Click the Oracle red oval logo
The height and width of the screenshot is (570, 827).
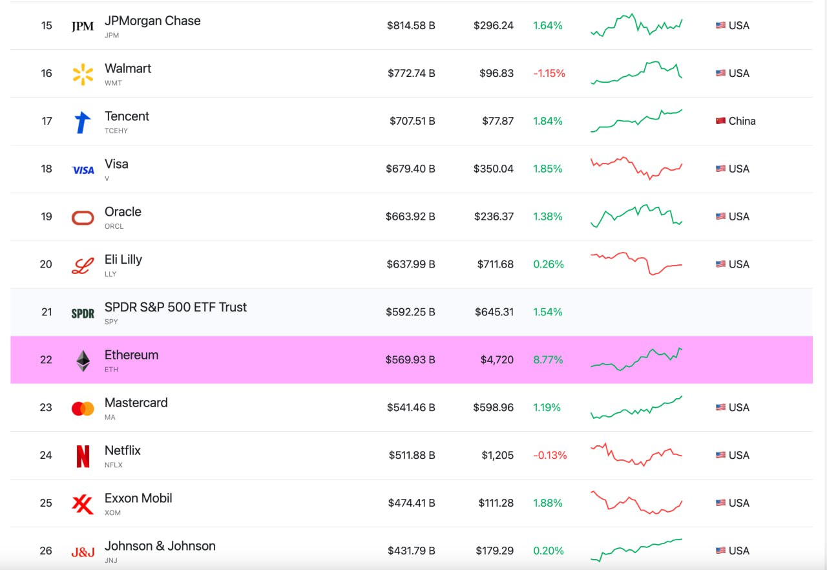point(83,218)
